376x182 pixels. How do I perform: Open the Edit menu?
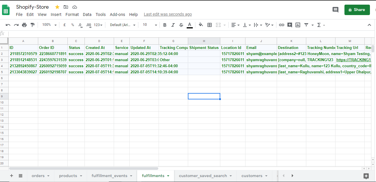click(30, 14)
